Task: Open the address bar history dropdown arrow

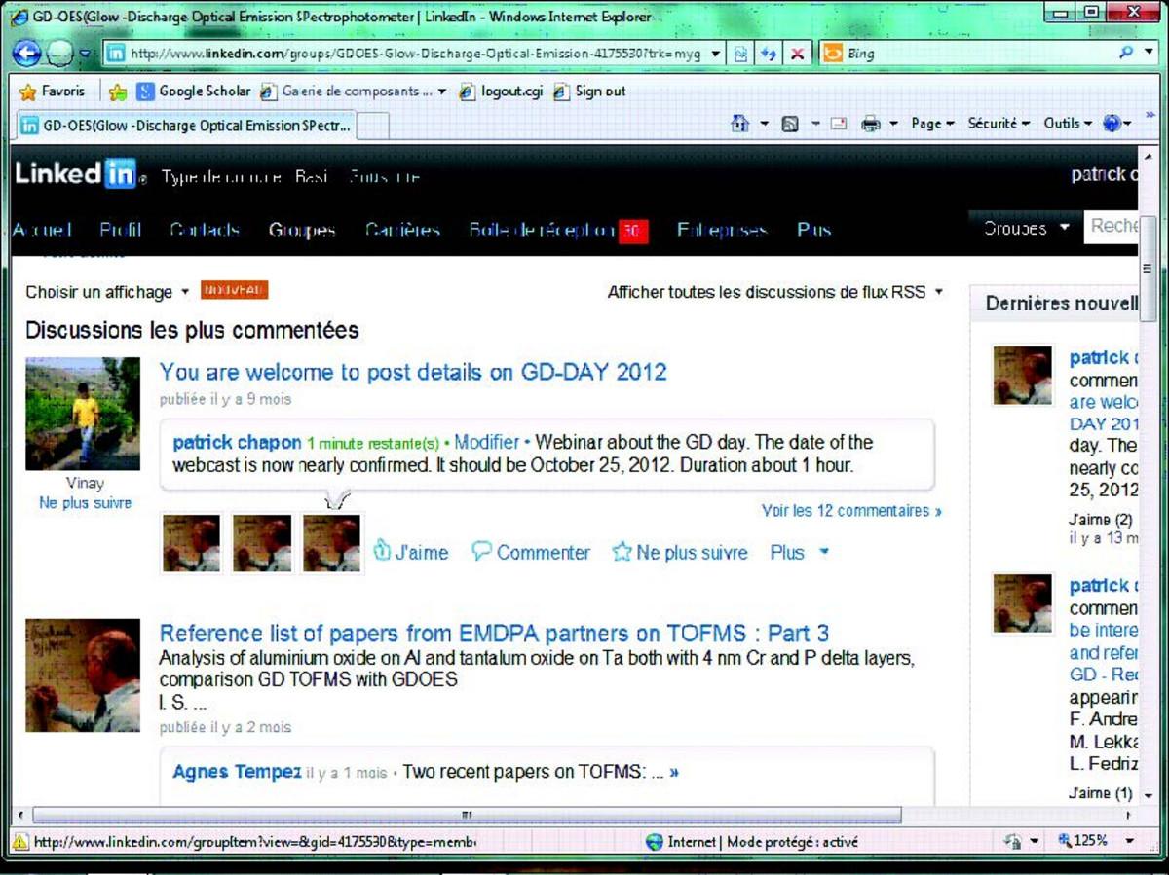Action: click(716, 54)
